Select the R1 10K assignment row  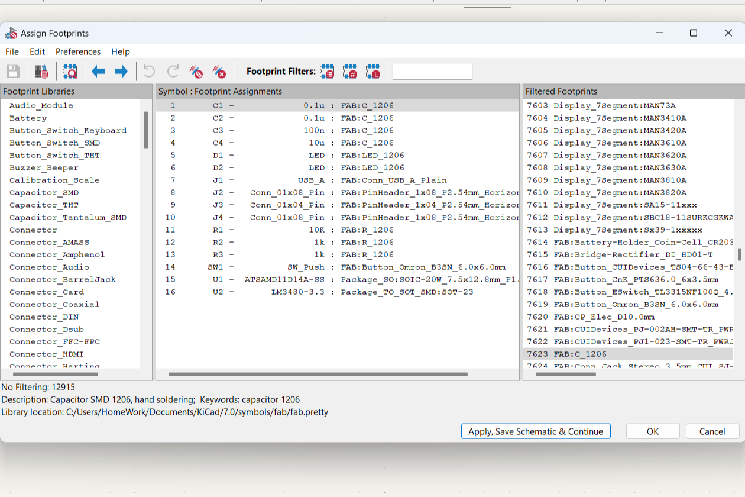pos(338,230)
